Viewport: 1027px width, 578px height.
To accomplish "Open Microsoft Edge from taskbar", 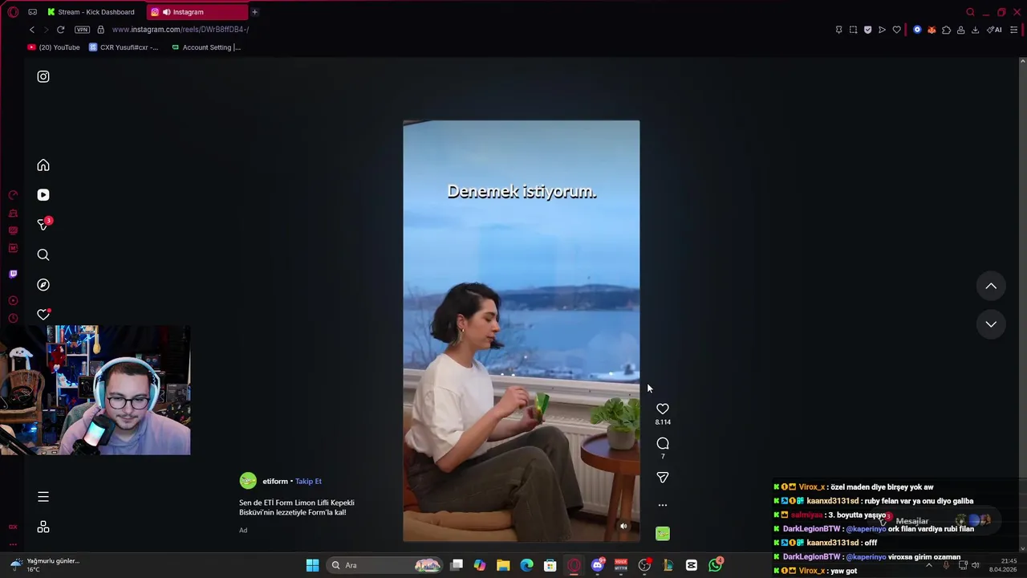I will (x=526, y=565).
